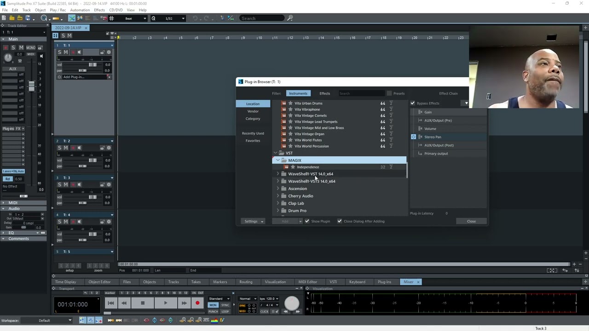This screenshot has width=589, height=331.
Task: Show Recently Used plugins
Action: [253, 133]
